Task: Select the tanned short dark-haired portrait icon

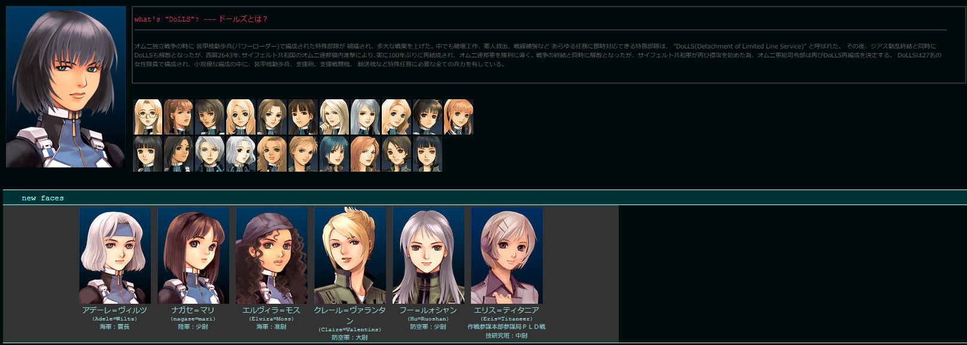Action: [210, 117]
